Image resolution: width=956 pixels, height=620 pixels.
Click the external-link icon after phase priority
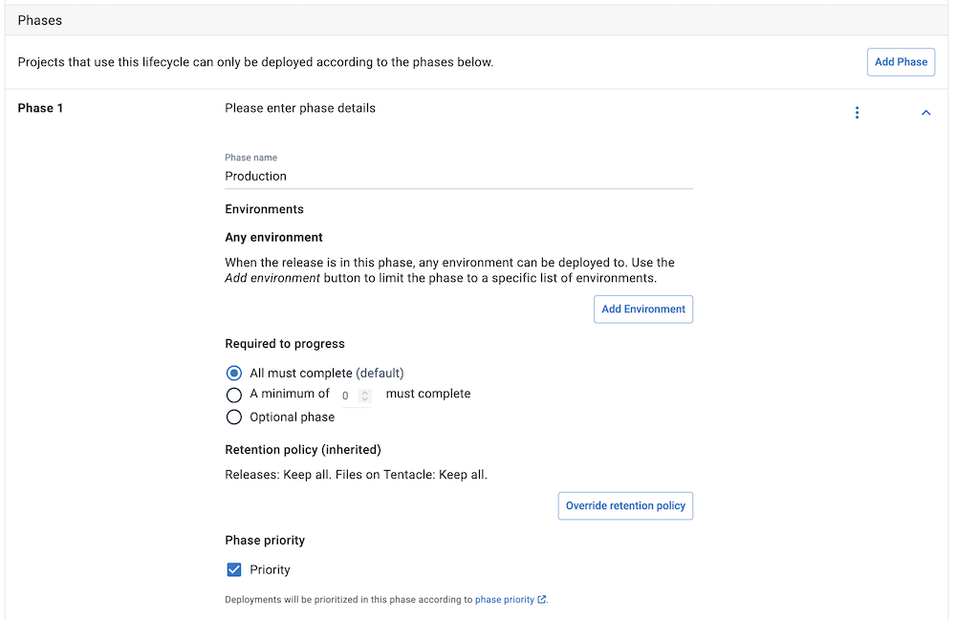click(x=542, y=599)
